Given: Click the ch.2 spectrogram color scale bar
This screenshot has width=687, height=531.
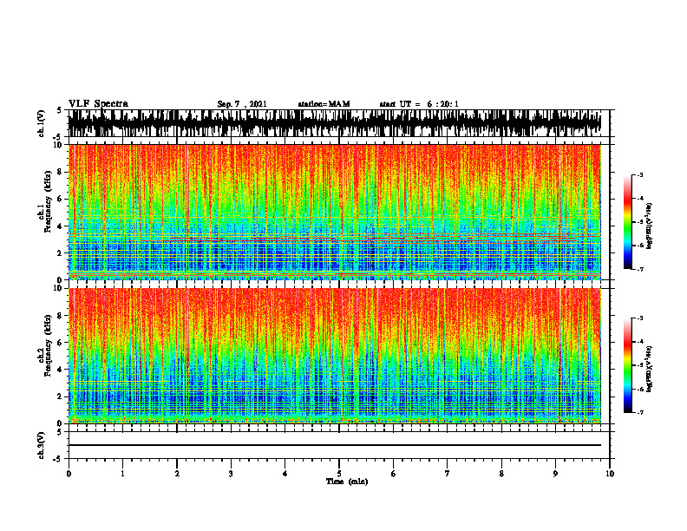Looking at the screenshot, I should pos(628,365).
